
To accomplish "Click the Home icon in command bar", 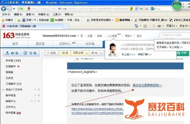I will 136,26.
